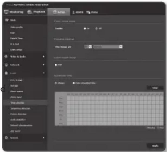Click the Playback reel icon

click(30, 12)
